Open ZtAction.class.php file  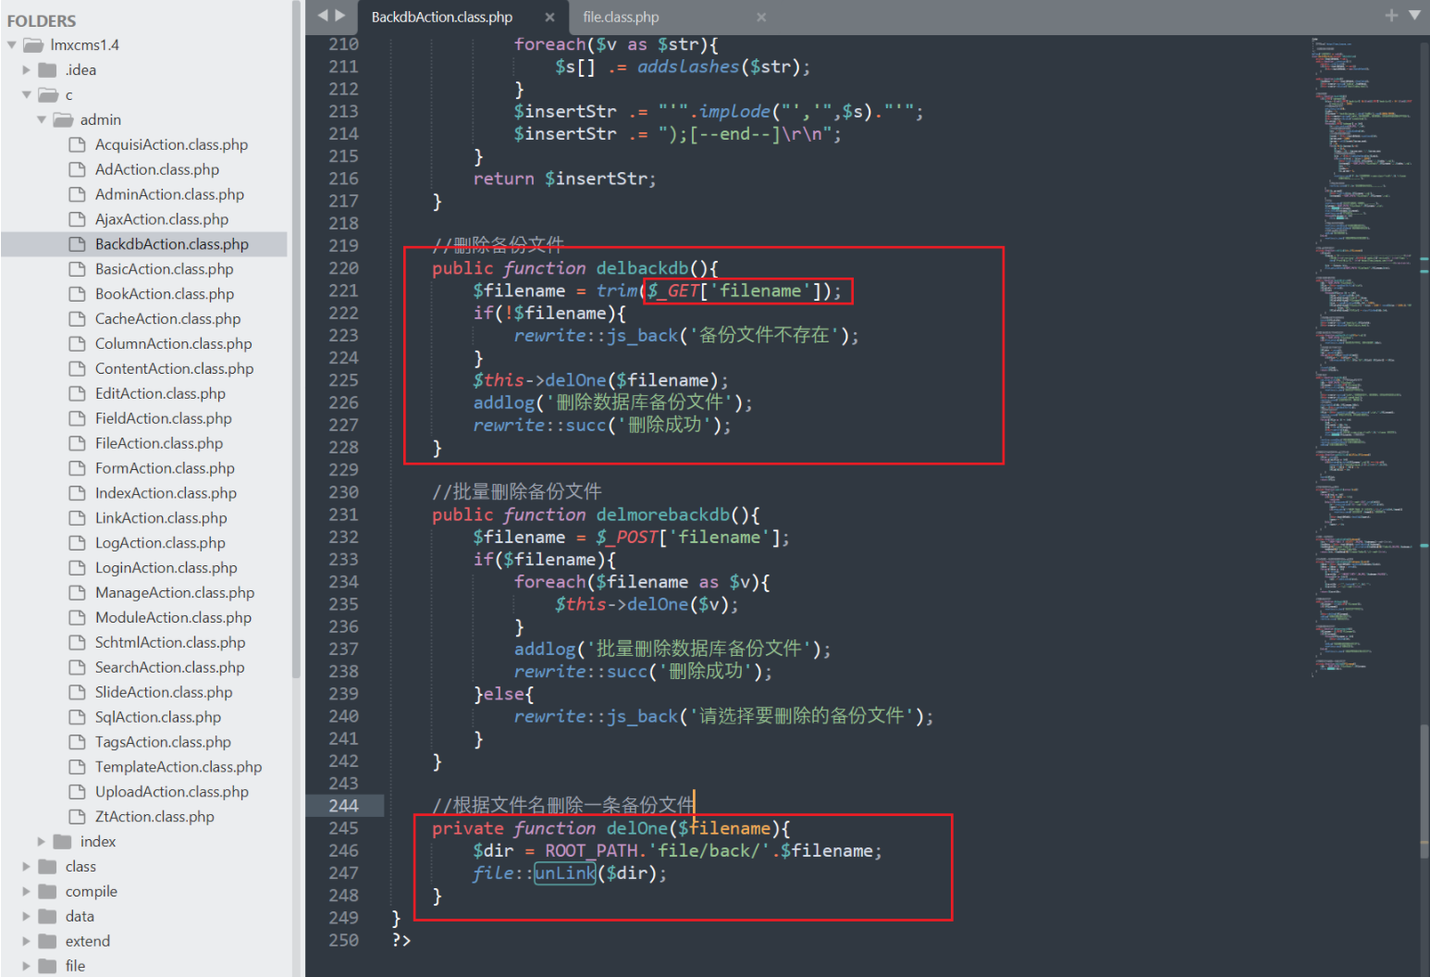pyautogui.click(x=154, y=819)
